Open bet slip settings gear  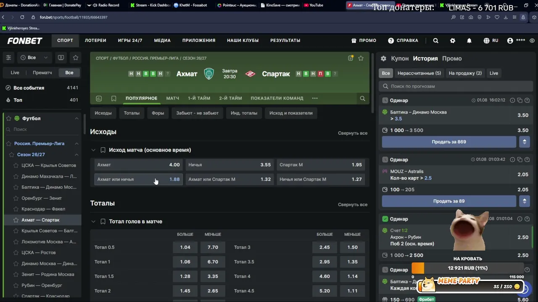click(383, 58)
